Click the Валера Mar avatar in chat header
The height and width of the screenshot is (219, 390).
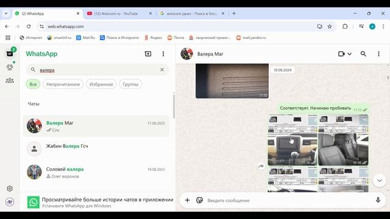187,54
